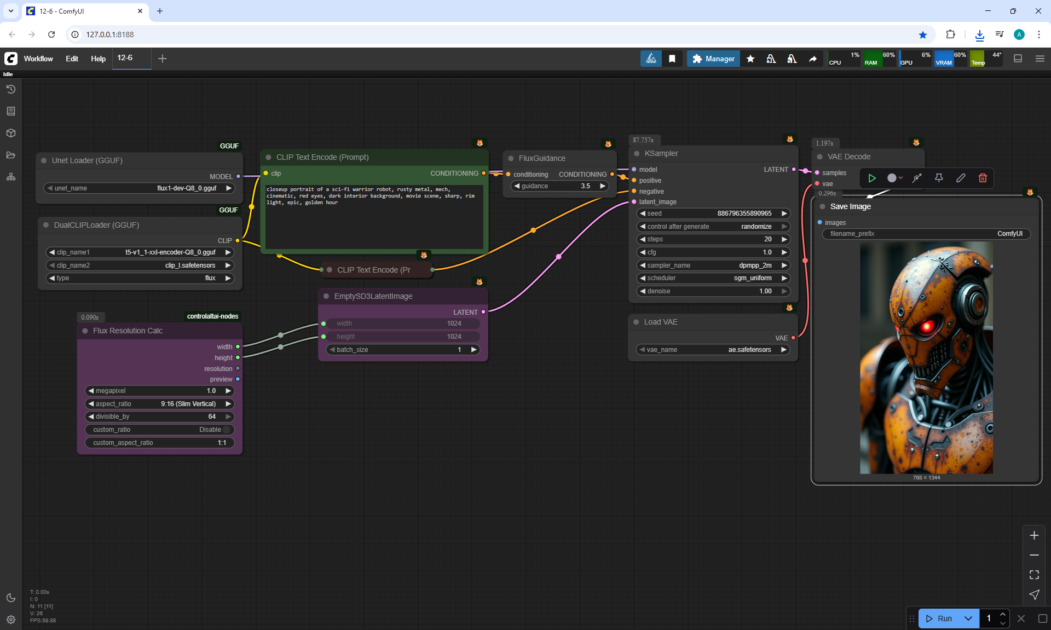Viewport: 1051px width, 630px height.
Task: Expand the Run button dropdown arrow
Action: [x=968, y=619]
